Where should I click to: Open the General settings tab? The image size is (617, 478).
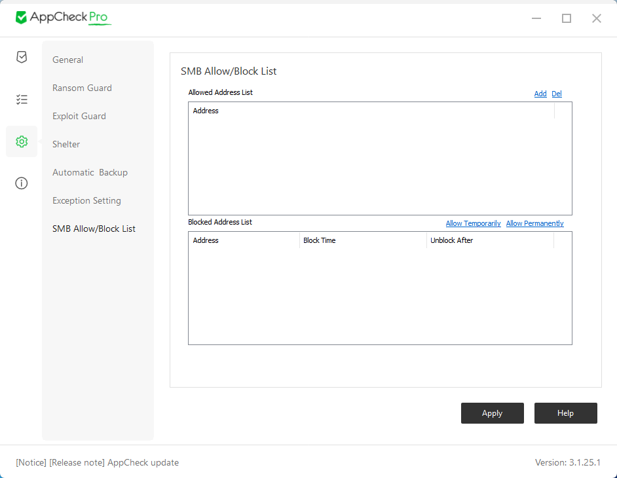click(x=67, y=60)
